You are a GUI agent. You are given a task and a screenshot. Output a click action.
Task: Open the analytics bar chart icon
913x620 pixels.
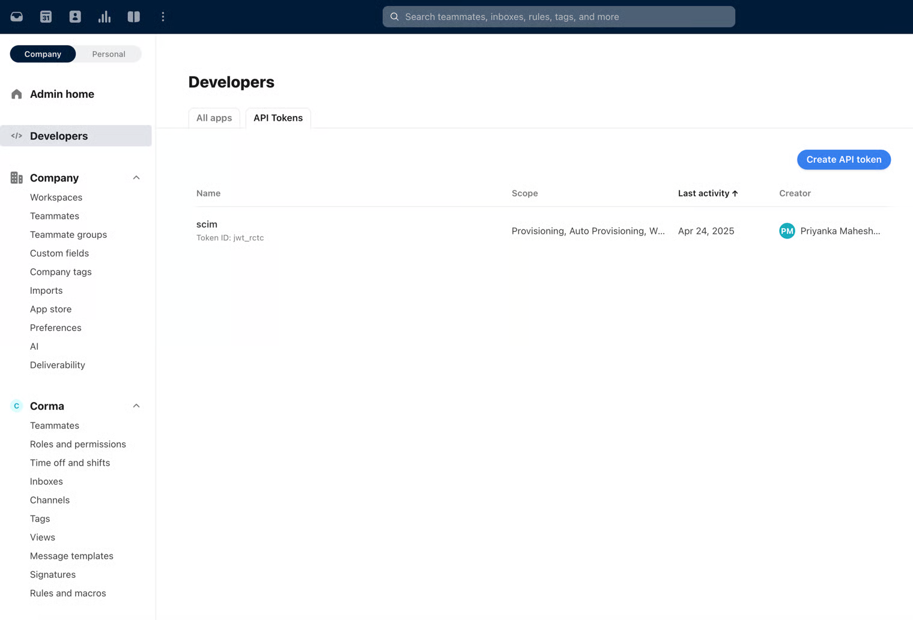coord(105,17)
